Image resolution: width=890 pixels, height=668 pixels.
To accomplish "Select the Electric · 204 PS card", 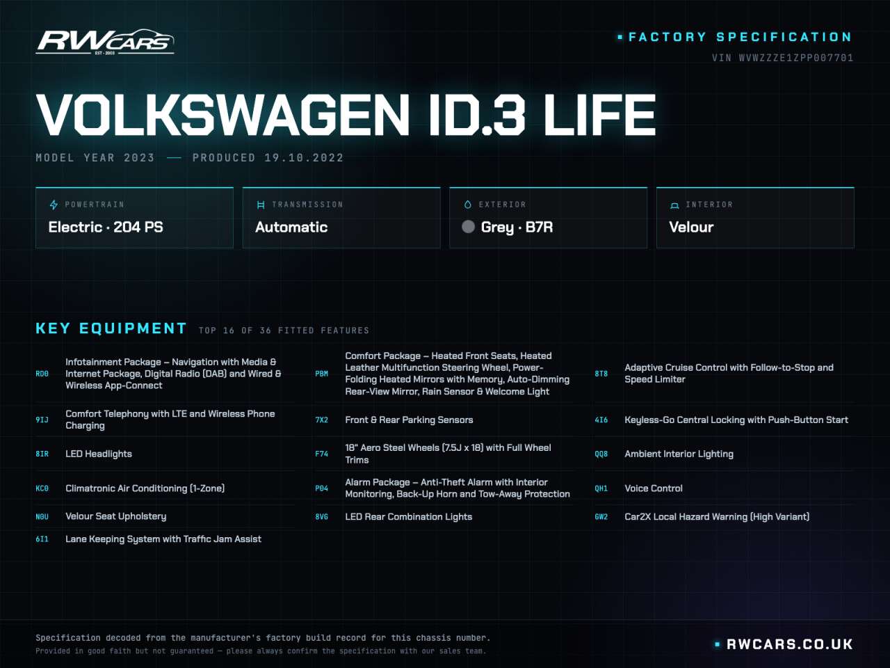I will click(x=134, y=218).
